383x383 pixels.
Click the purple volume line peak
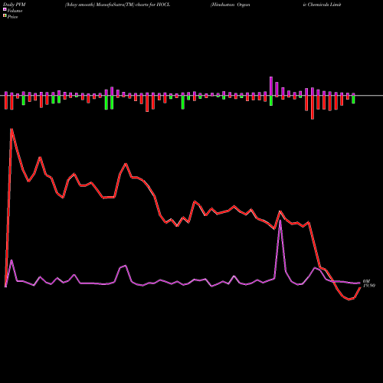click(280, 220)
